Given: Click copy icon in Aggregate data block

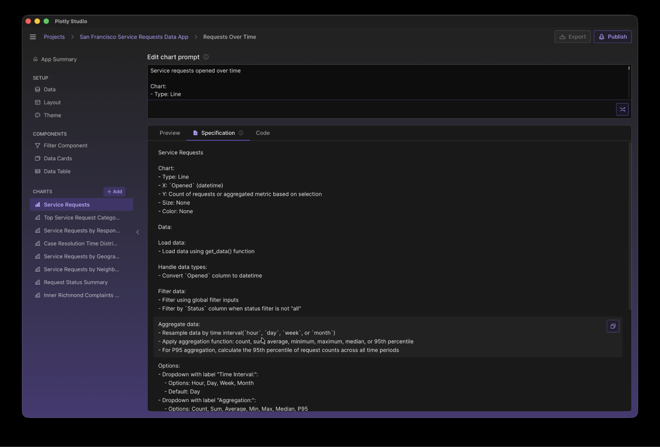Looking at the screenshot, I should [x=613, y=326].
